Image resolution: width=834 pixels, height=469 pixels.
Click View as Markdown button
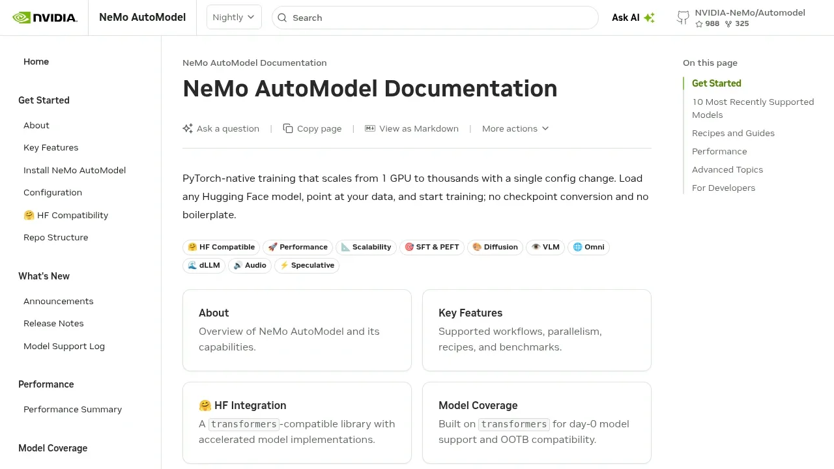click(412, 128)
